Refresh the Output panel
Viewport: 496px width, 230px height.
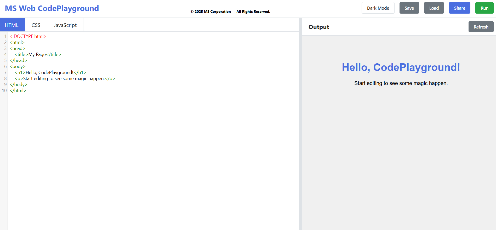(x=481, y=27)
